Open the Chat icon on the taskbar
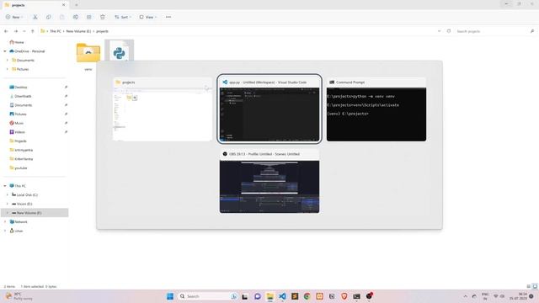The image size is (539, 303). tap(257, 296)
